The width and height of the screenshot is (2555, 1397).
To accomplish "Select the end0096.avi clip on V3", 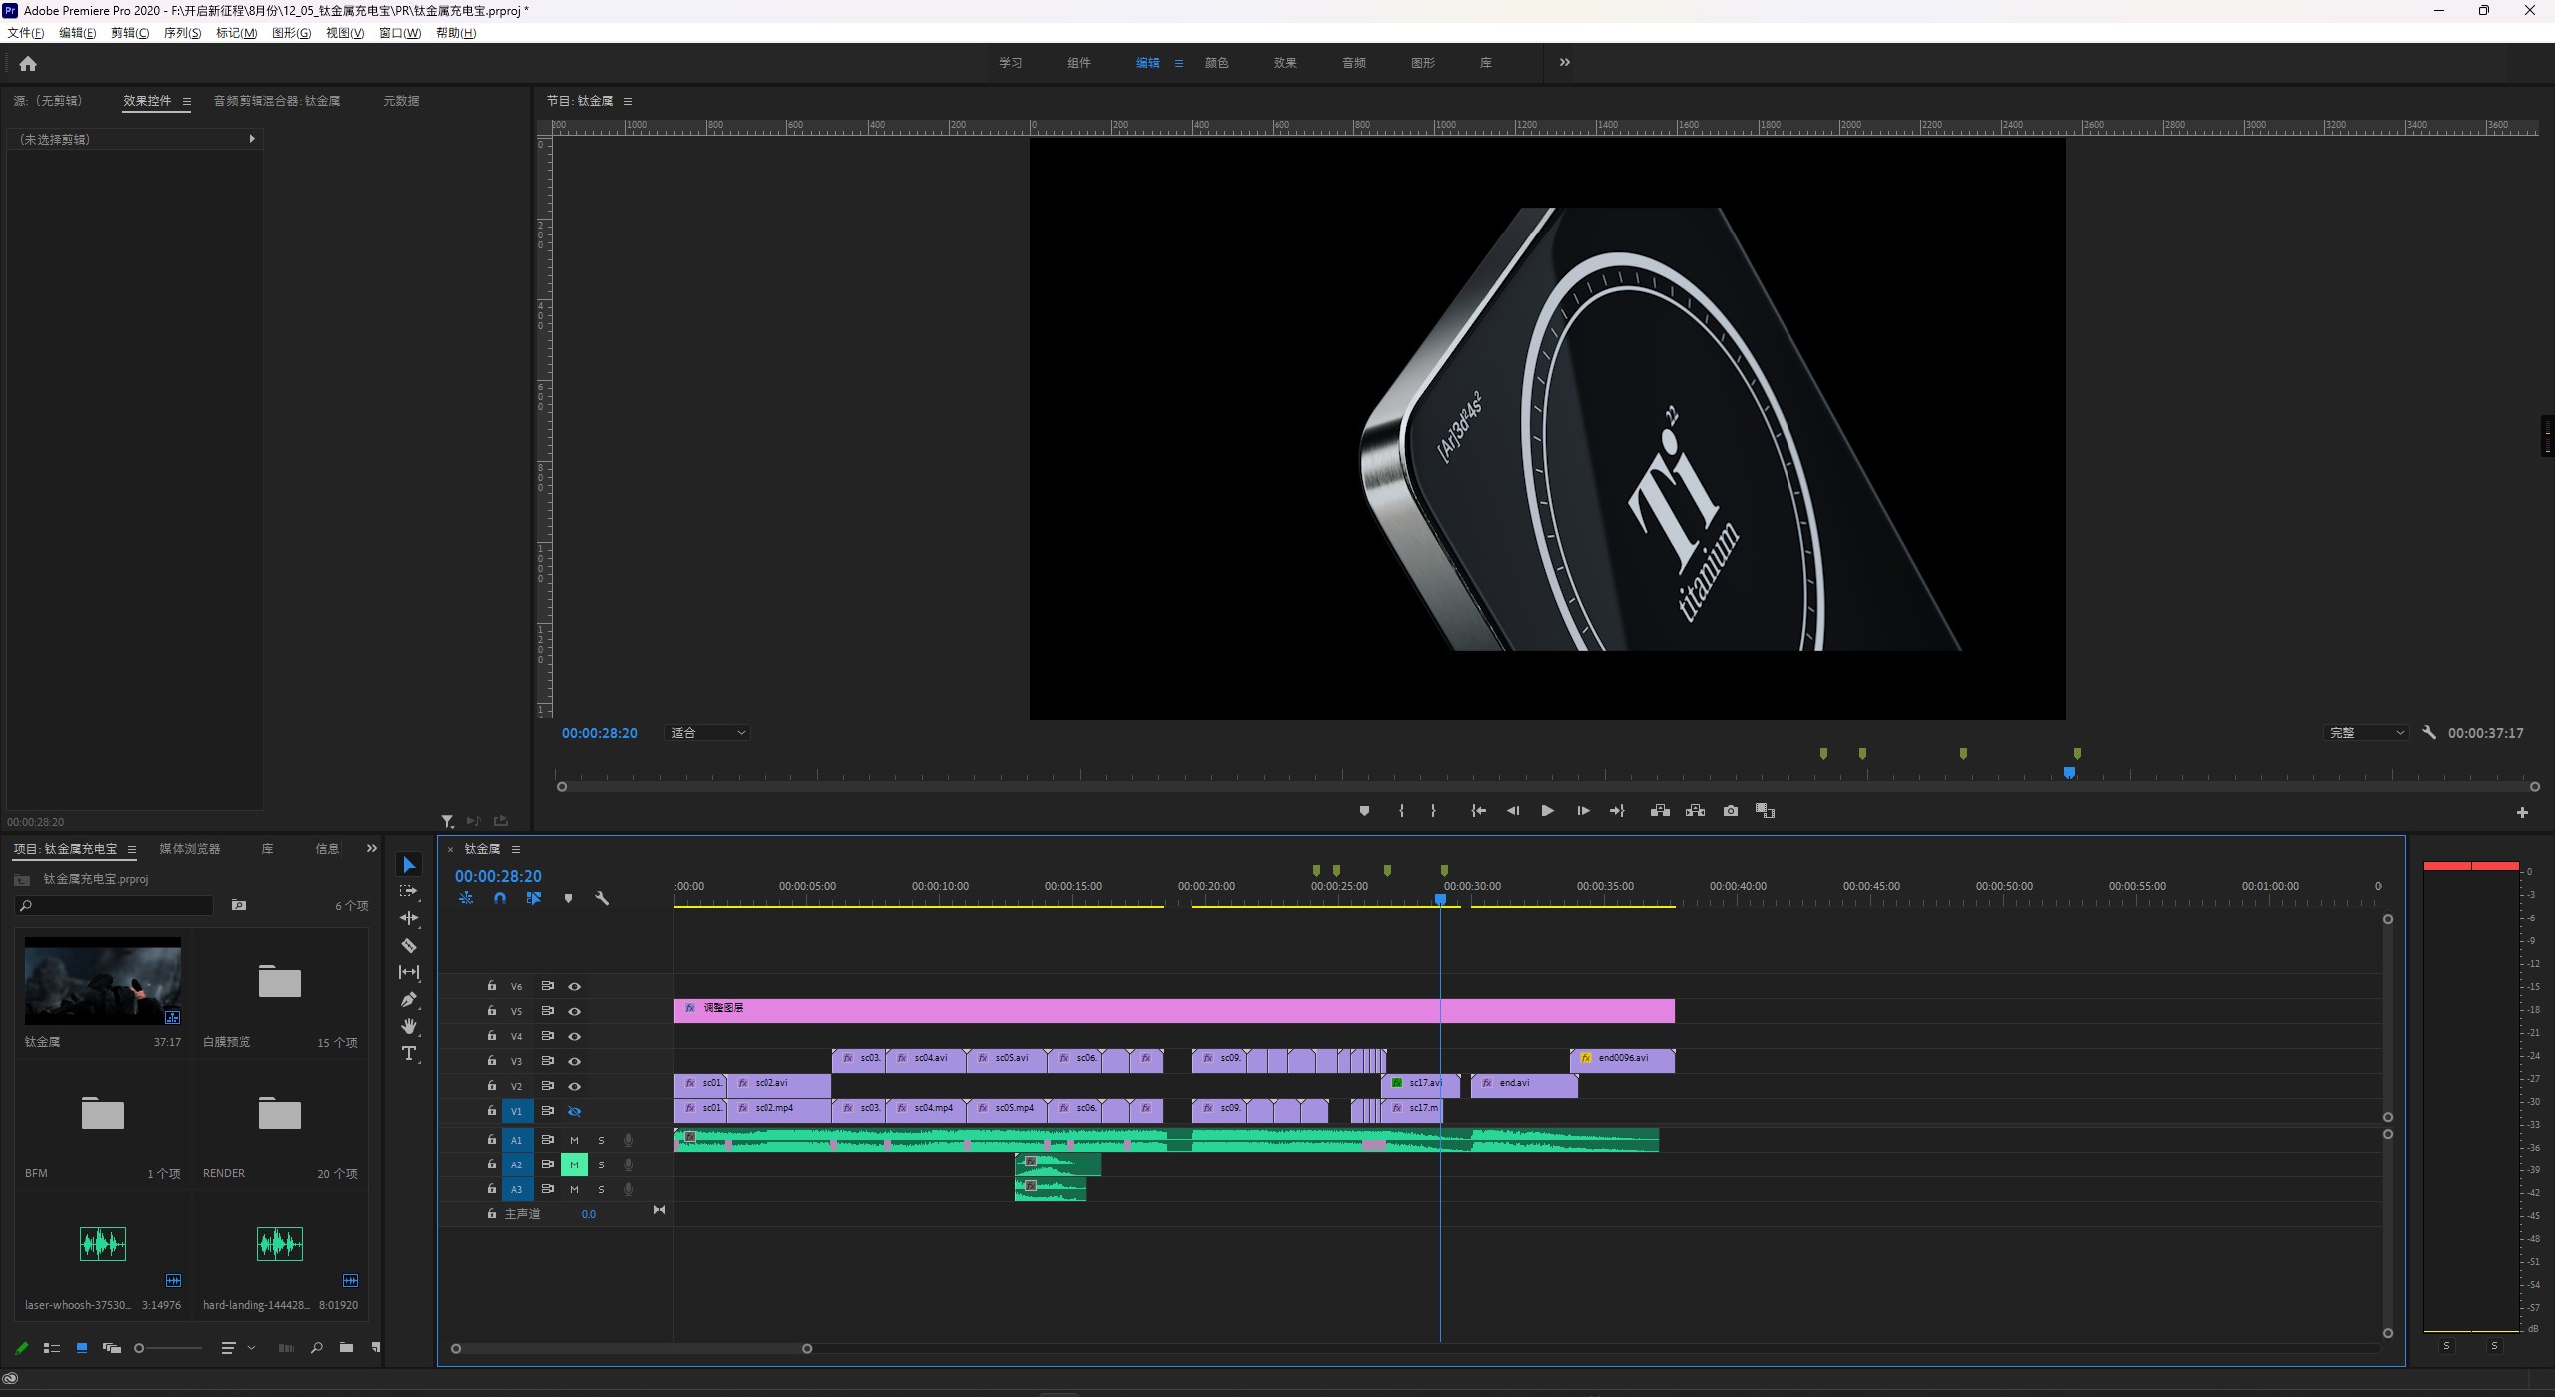I will [x=1622, y=1061].
